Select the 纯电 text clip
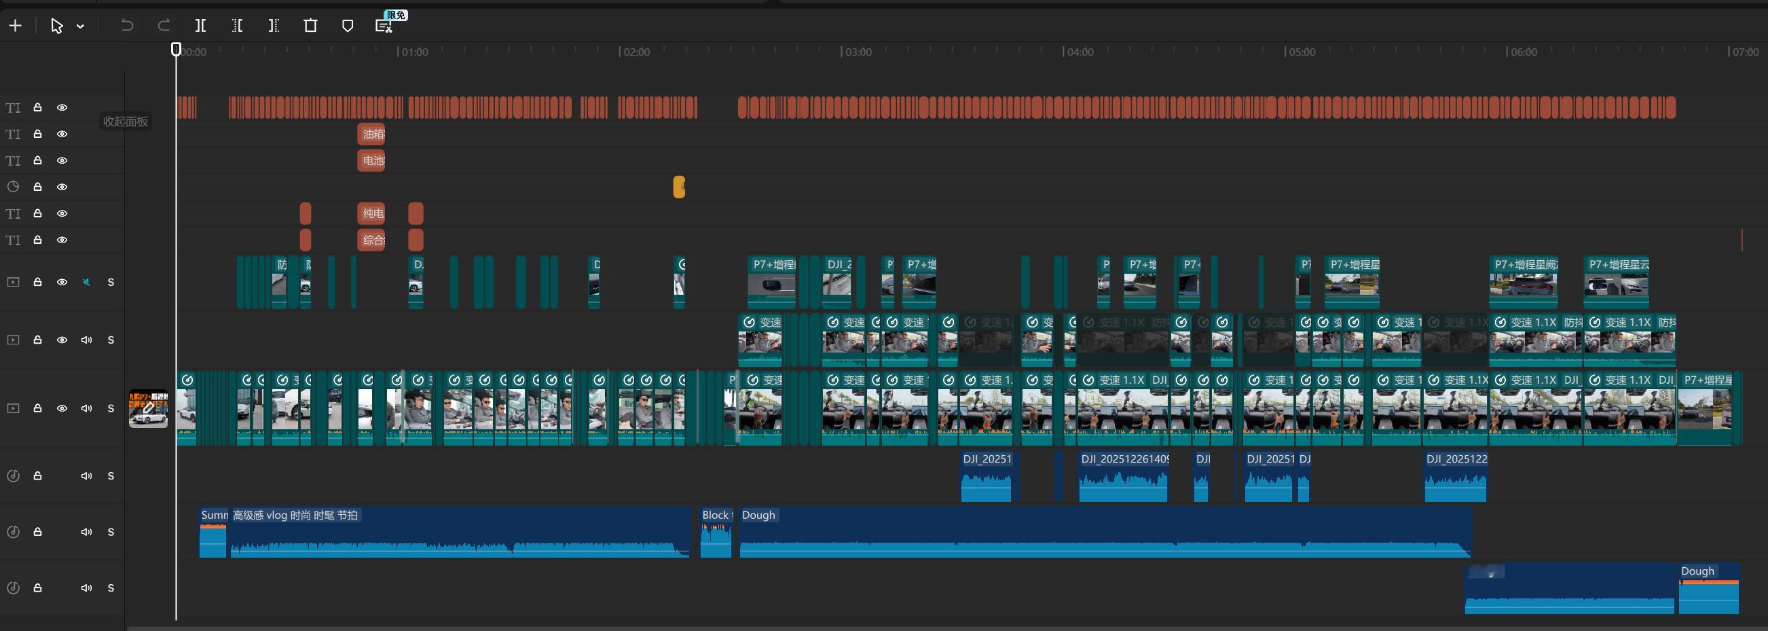This screenshot has height=631, width=1768. [x=371, y=213]
